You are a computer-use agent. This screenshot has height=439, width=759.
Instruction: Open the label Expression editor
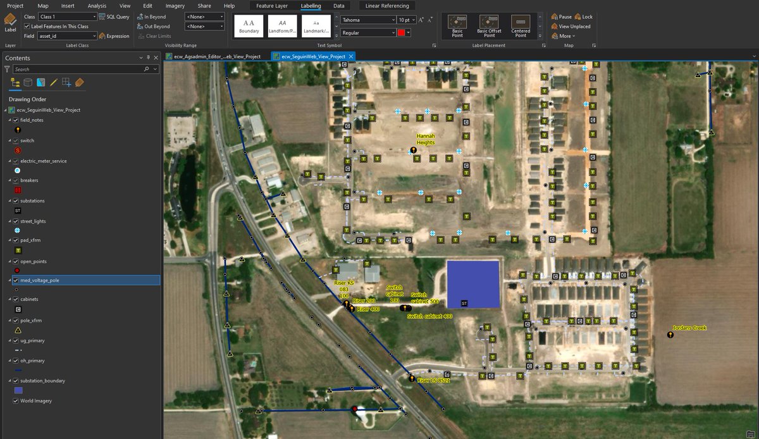click(114, 36)
